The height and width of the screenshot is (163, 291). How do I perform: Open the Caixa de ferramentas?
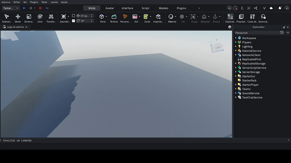pyautogui.click(x=252, y=18)
